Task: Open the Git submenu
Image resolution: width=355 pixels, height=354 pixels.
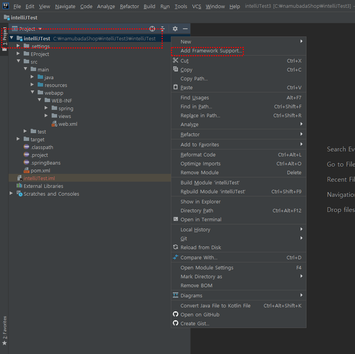Action: click(x=238, y=238)
